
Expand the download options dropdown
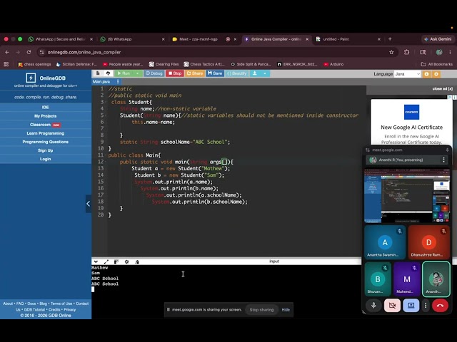(x=265, y=73)
